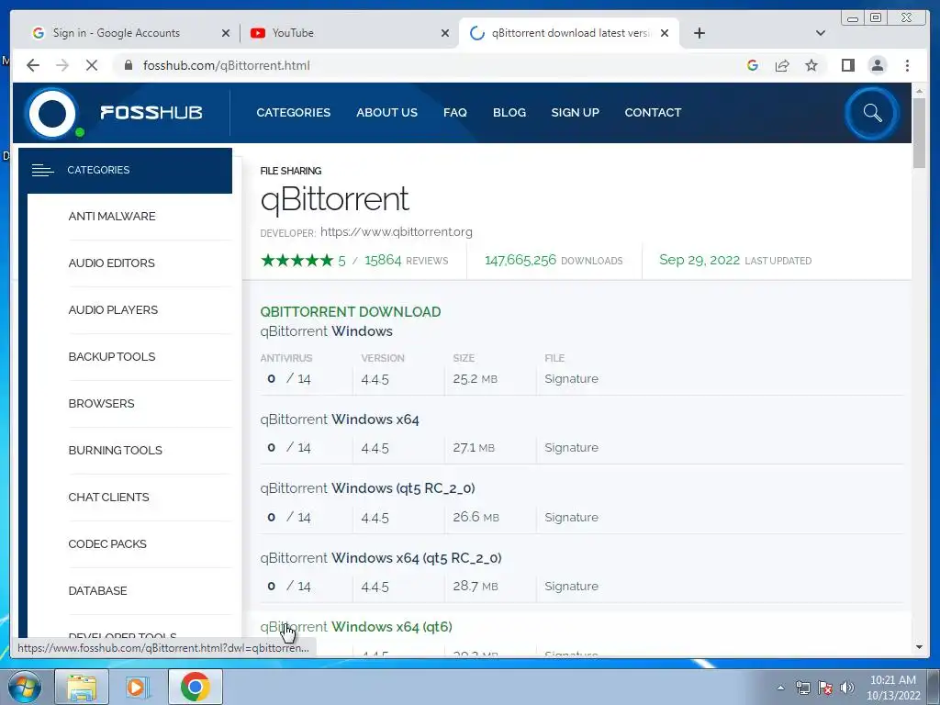Open CHAT CLIENTS category
This screenshot has height=705, width=940.
(x=108, y=497)
